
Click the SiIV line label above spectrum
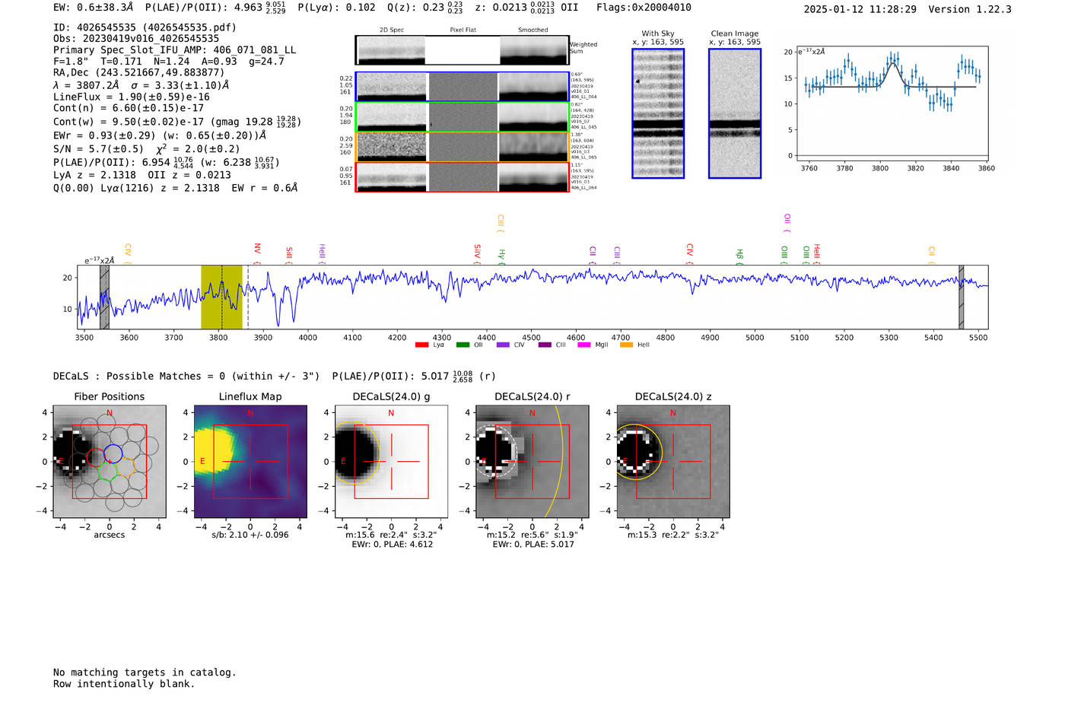tap(477, 253)
